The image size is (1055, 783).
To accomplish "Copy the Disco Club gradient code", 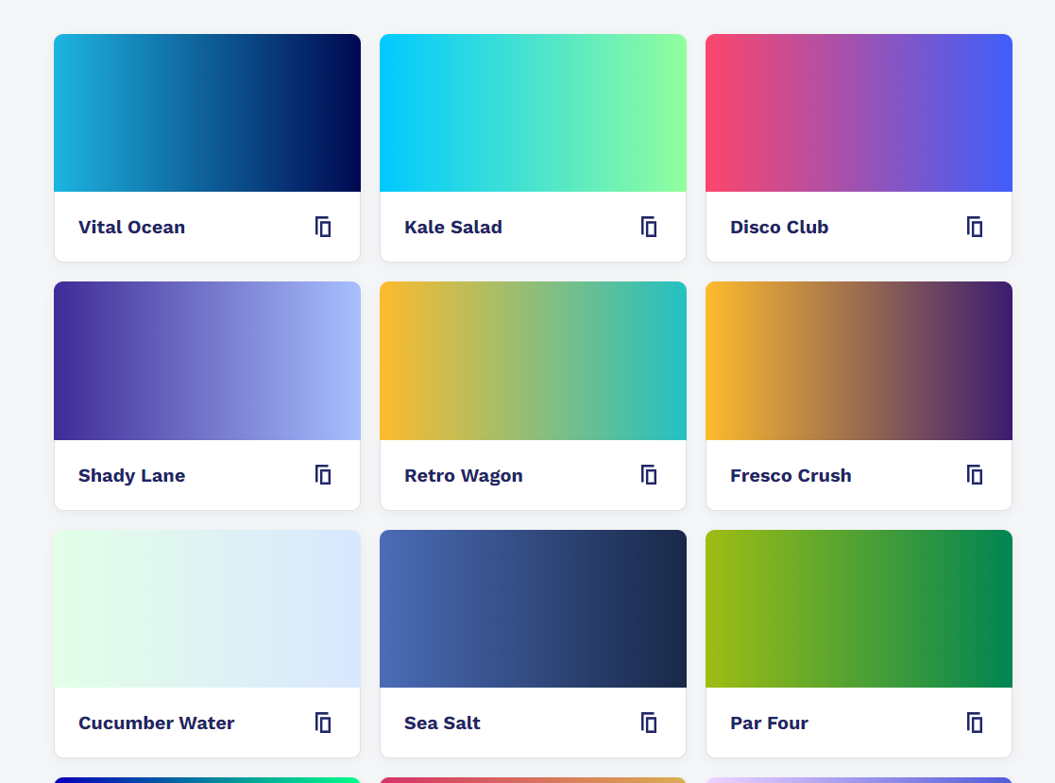I will [x=975, y=227].
